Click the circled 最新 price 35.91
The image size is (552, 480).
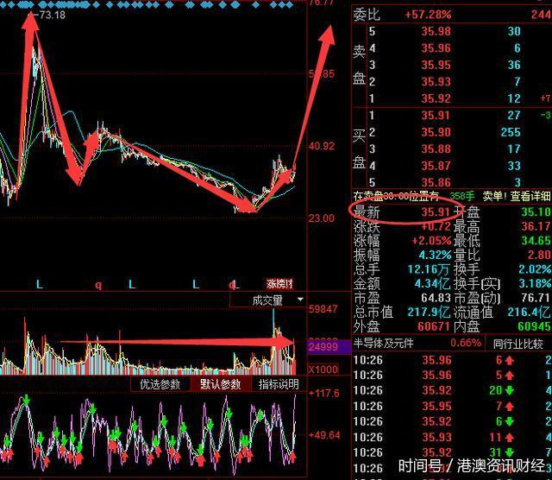(436, 212)
